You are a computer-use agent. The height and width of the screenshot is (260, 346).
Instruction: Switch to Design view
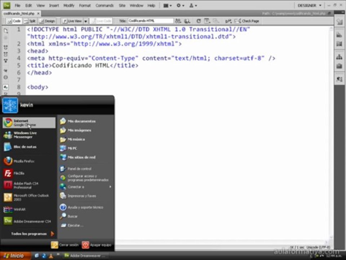[47, 21]
